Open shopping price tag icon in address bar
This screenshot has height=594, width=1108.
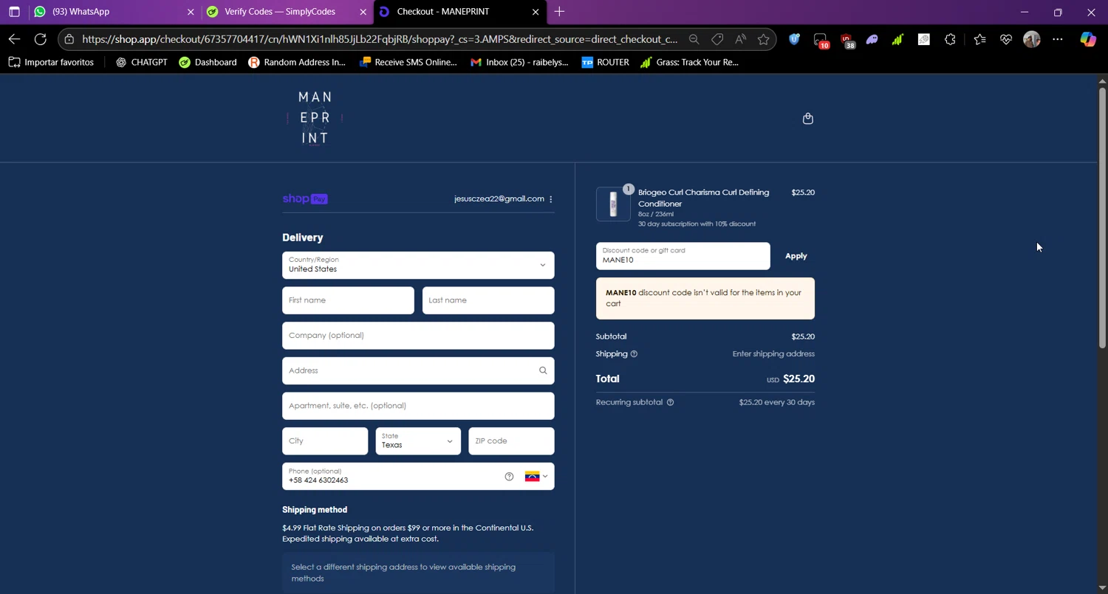[717, 39]
